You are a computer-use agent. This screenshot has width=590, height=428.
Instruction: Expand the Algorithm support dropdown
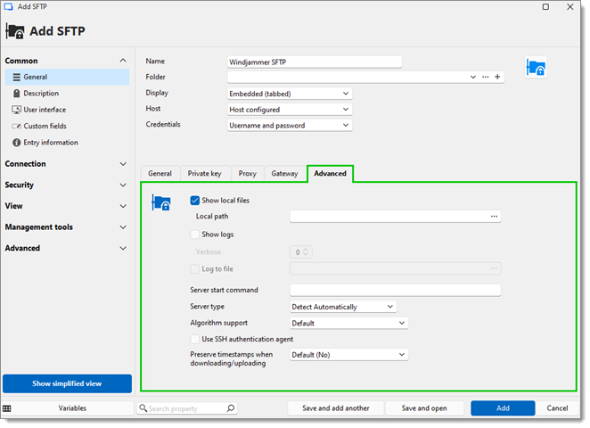tap(348, 323)
